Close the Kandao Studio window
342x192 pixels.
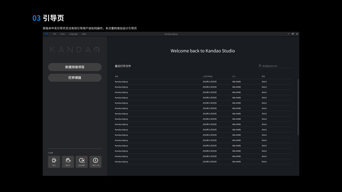297,34
